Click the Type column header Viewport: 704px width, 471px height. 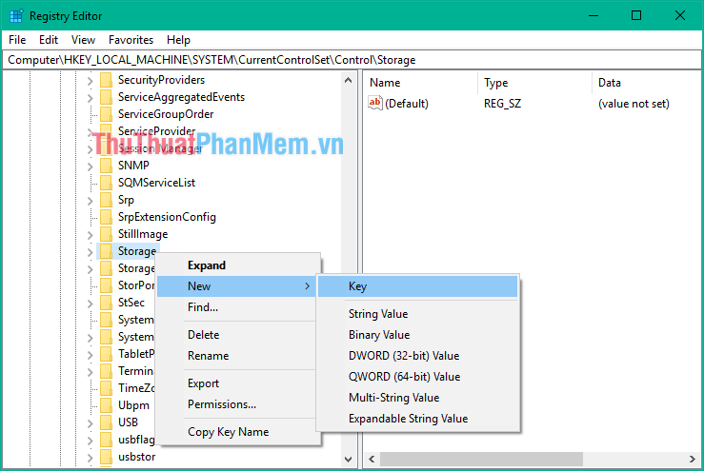(x=534, y=83)
